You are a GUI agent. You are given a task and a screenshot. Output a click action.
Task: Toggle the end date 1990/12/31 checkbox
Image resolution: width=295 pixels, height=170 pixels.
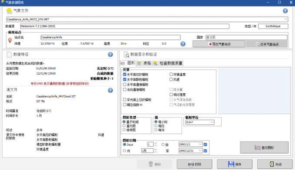(205, 150)
